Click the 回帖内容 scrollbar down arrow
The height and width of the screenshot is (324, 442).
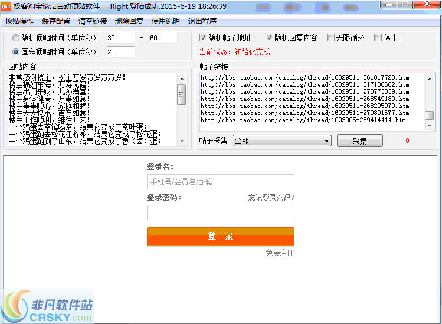point(182,140)
